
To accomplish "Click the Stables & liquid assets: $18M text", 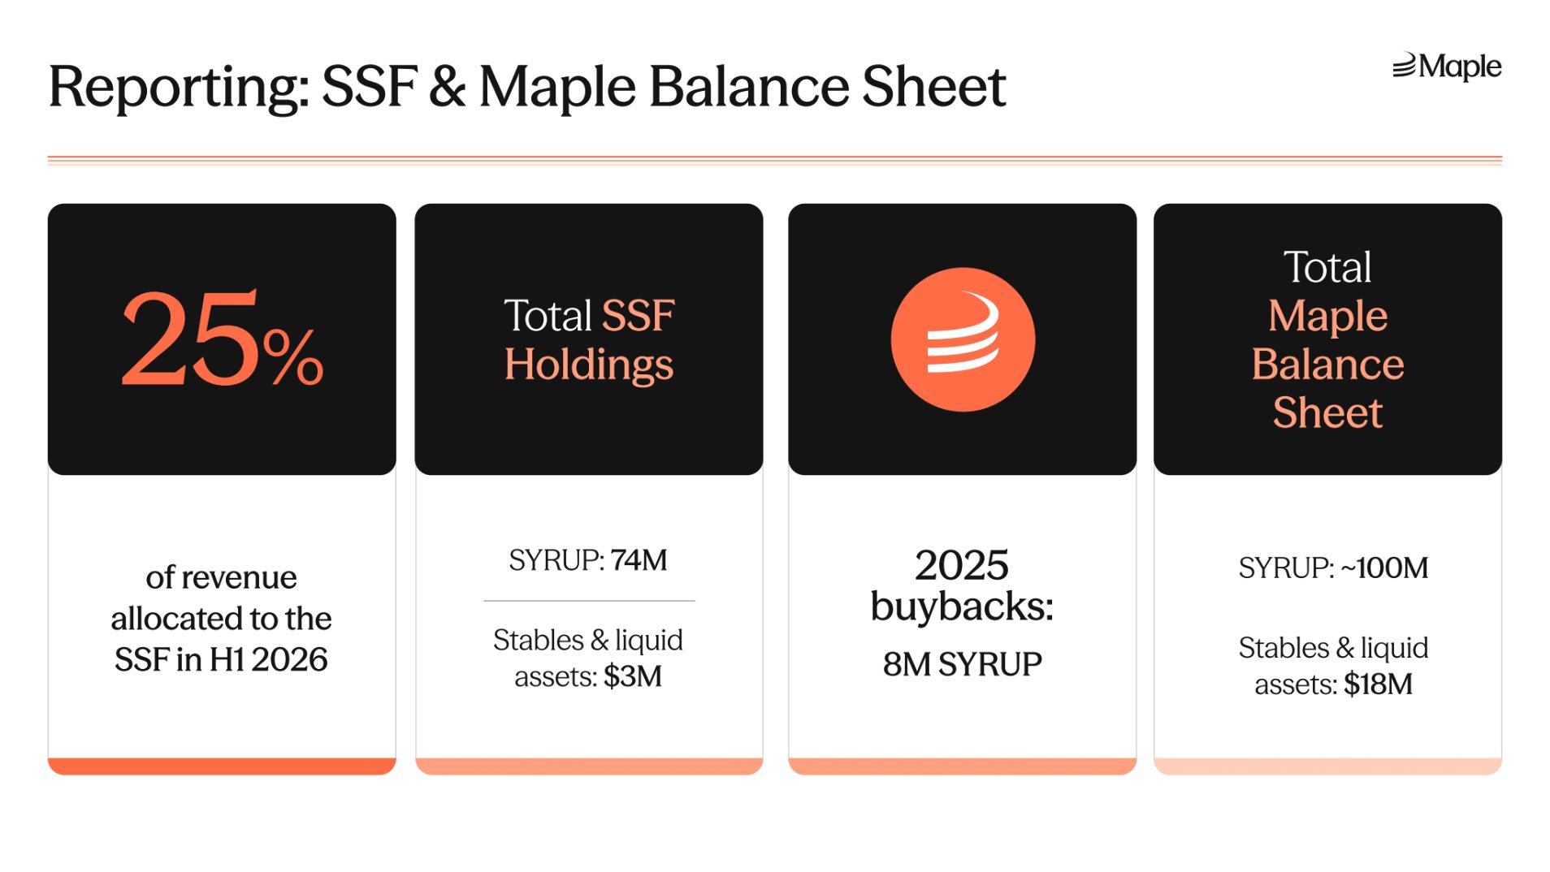I will [x=1332, y=666].
